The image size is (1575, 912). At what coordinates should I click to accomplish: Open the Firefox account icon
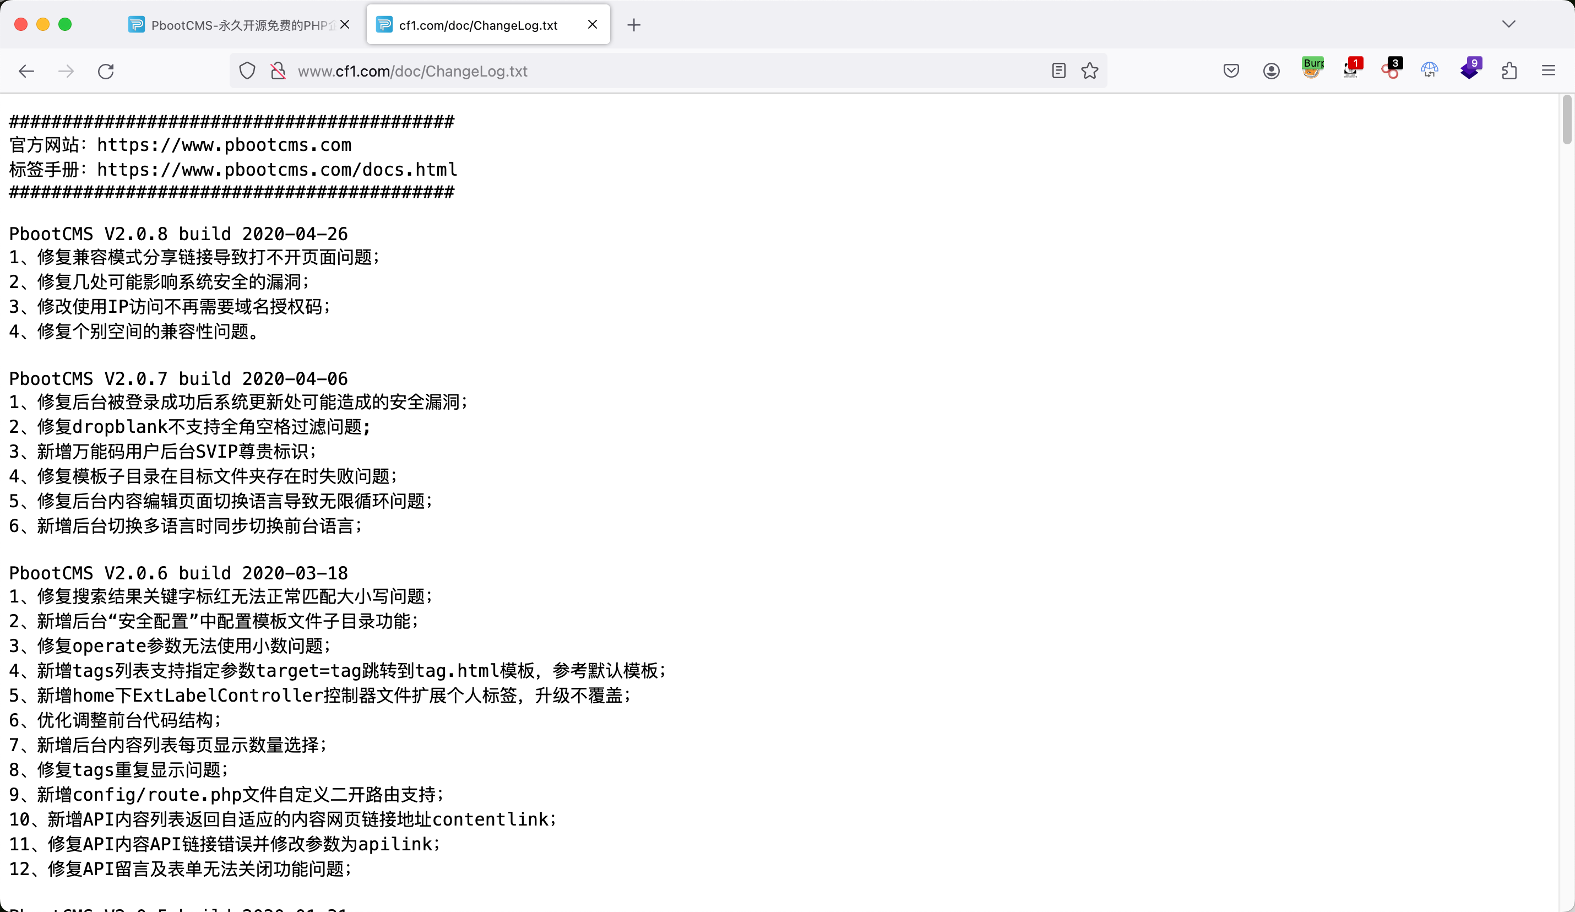(x=1270, y=70)
